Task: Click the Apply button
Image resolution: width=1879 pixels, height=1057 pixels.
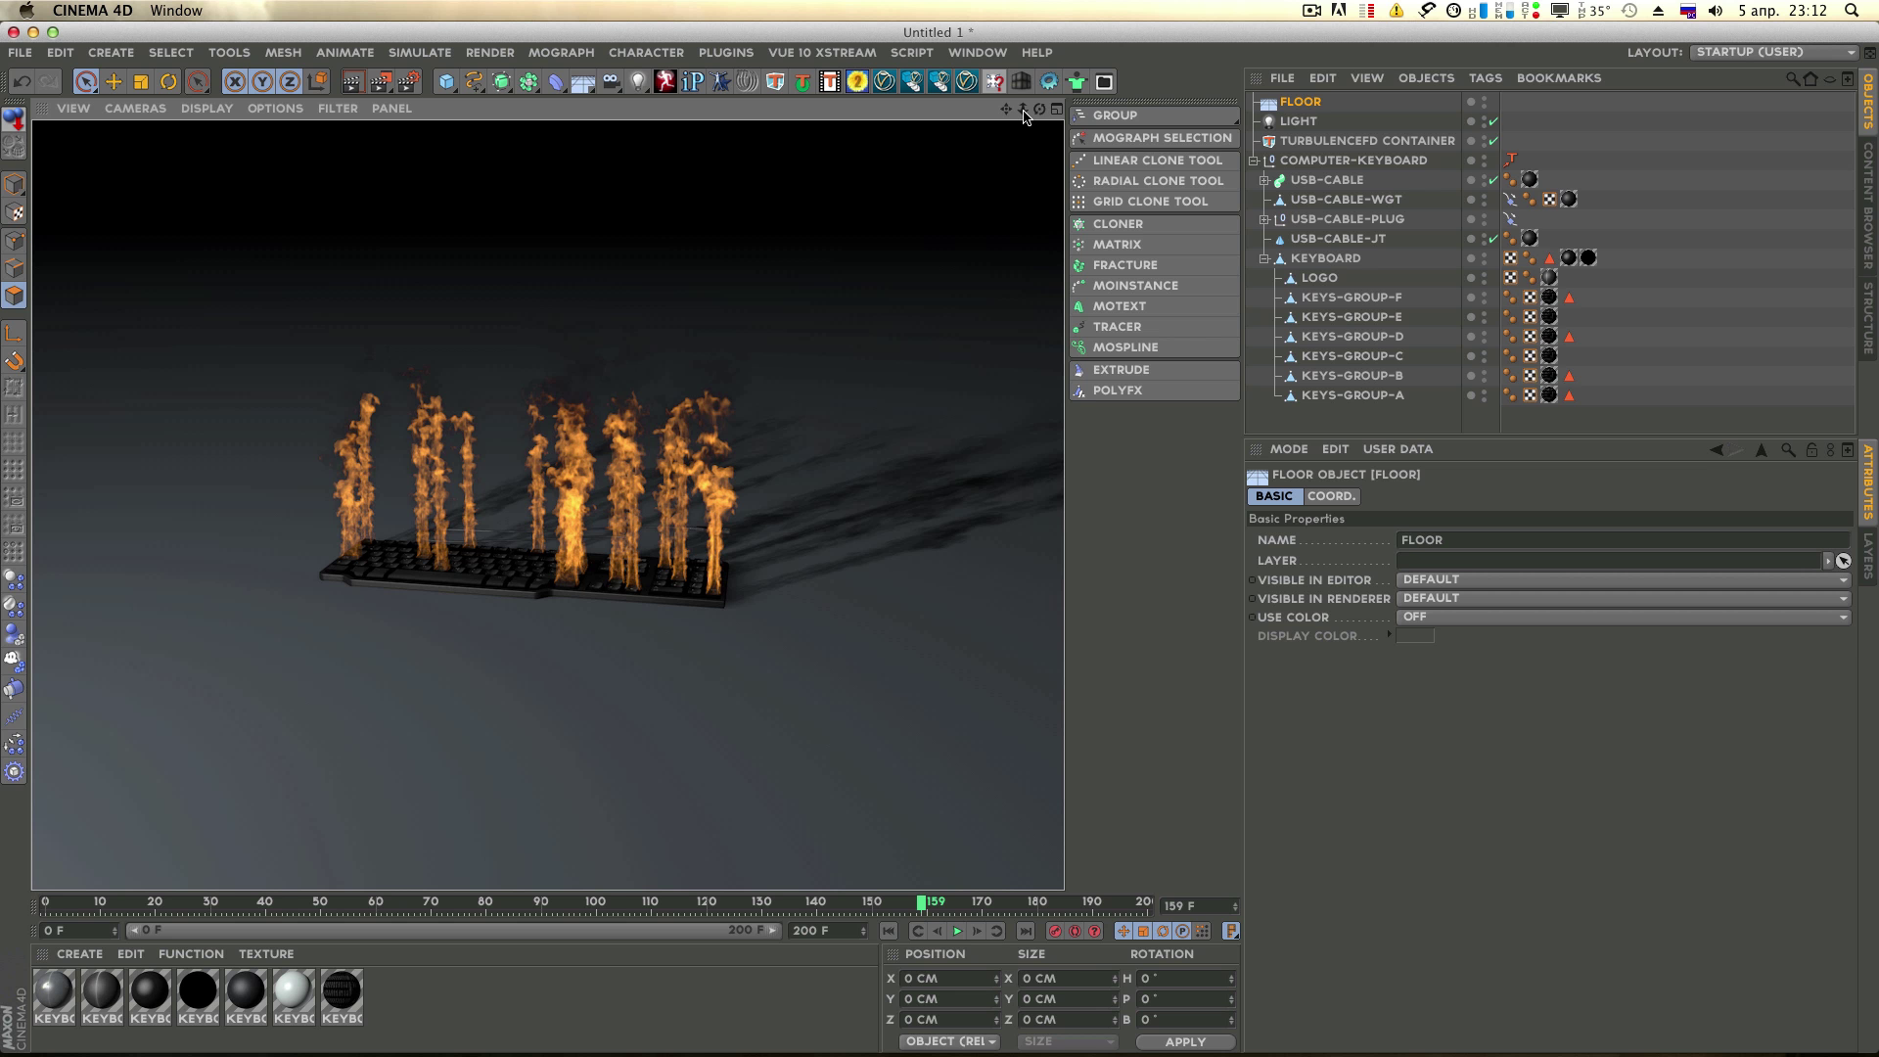Action: pyautogui.click(x=1185, y=1041)
